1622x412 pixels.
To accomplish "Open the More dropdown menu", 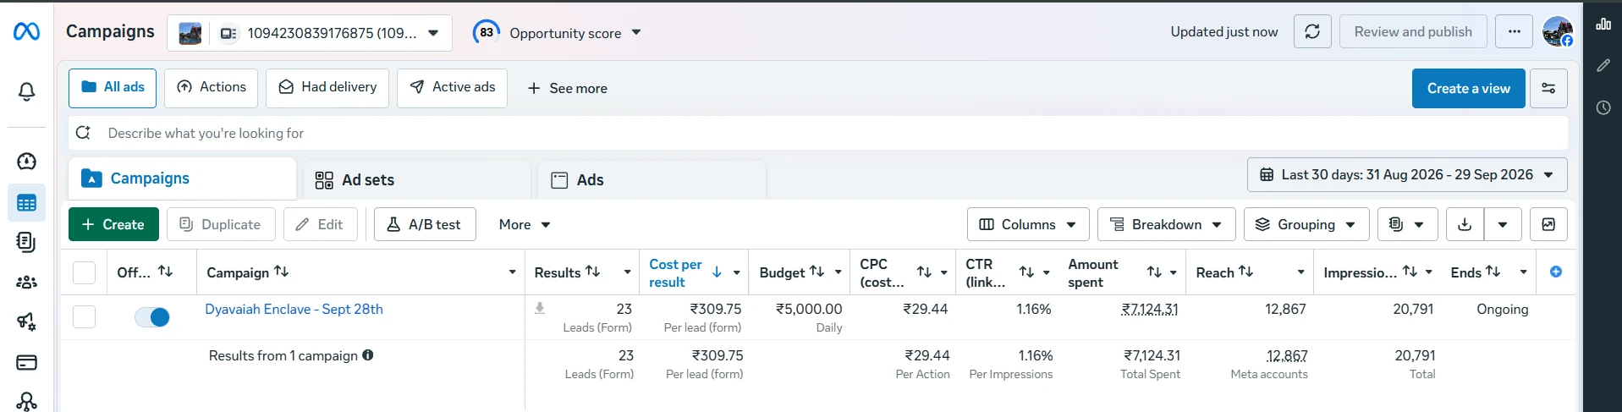I will [x=525, y=224].
